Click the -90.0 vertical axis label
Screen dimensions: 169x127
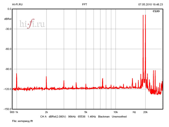pos(8,69)
